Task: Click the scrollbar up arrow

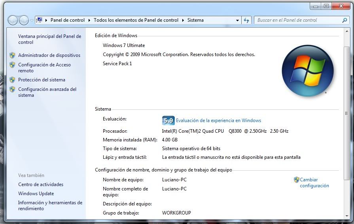Action: tap(347, 32)
